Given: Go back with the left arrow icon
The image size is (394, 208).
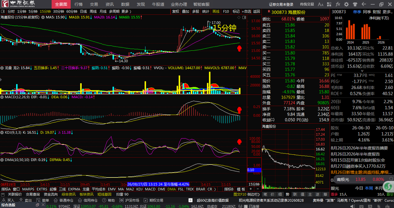Looking at the screenshot, I should click(363, 4).
